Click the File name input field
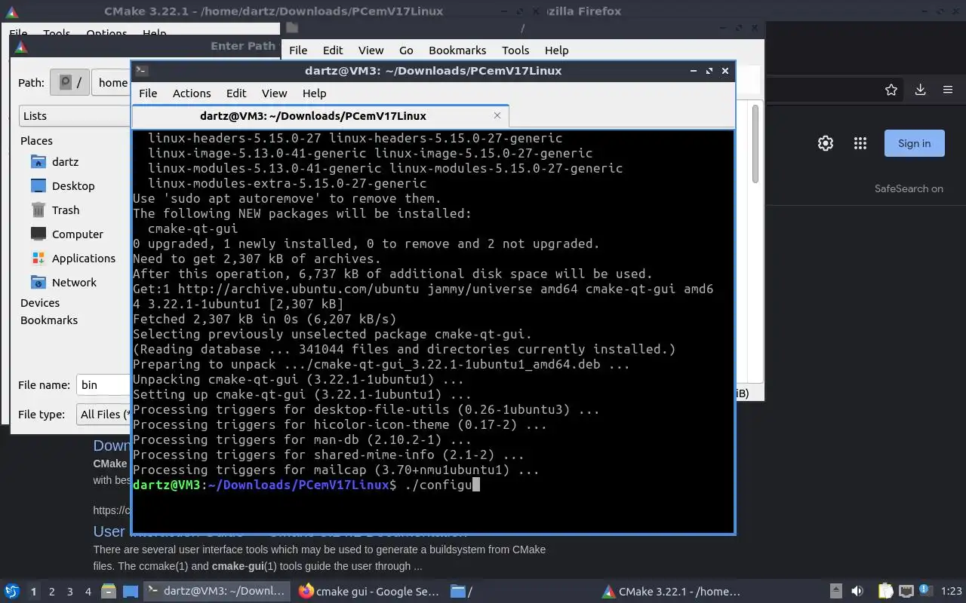The image size is (966, 603). pos(103,384)
